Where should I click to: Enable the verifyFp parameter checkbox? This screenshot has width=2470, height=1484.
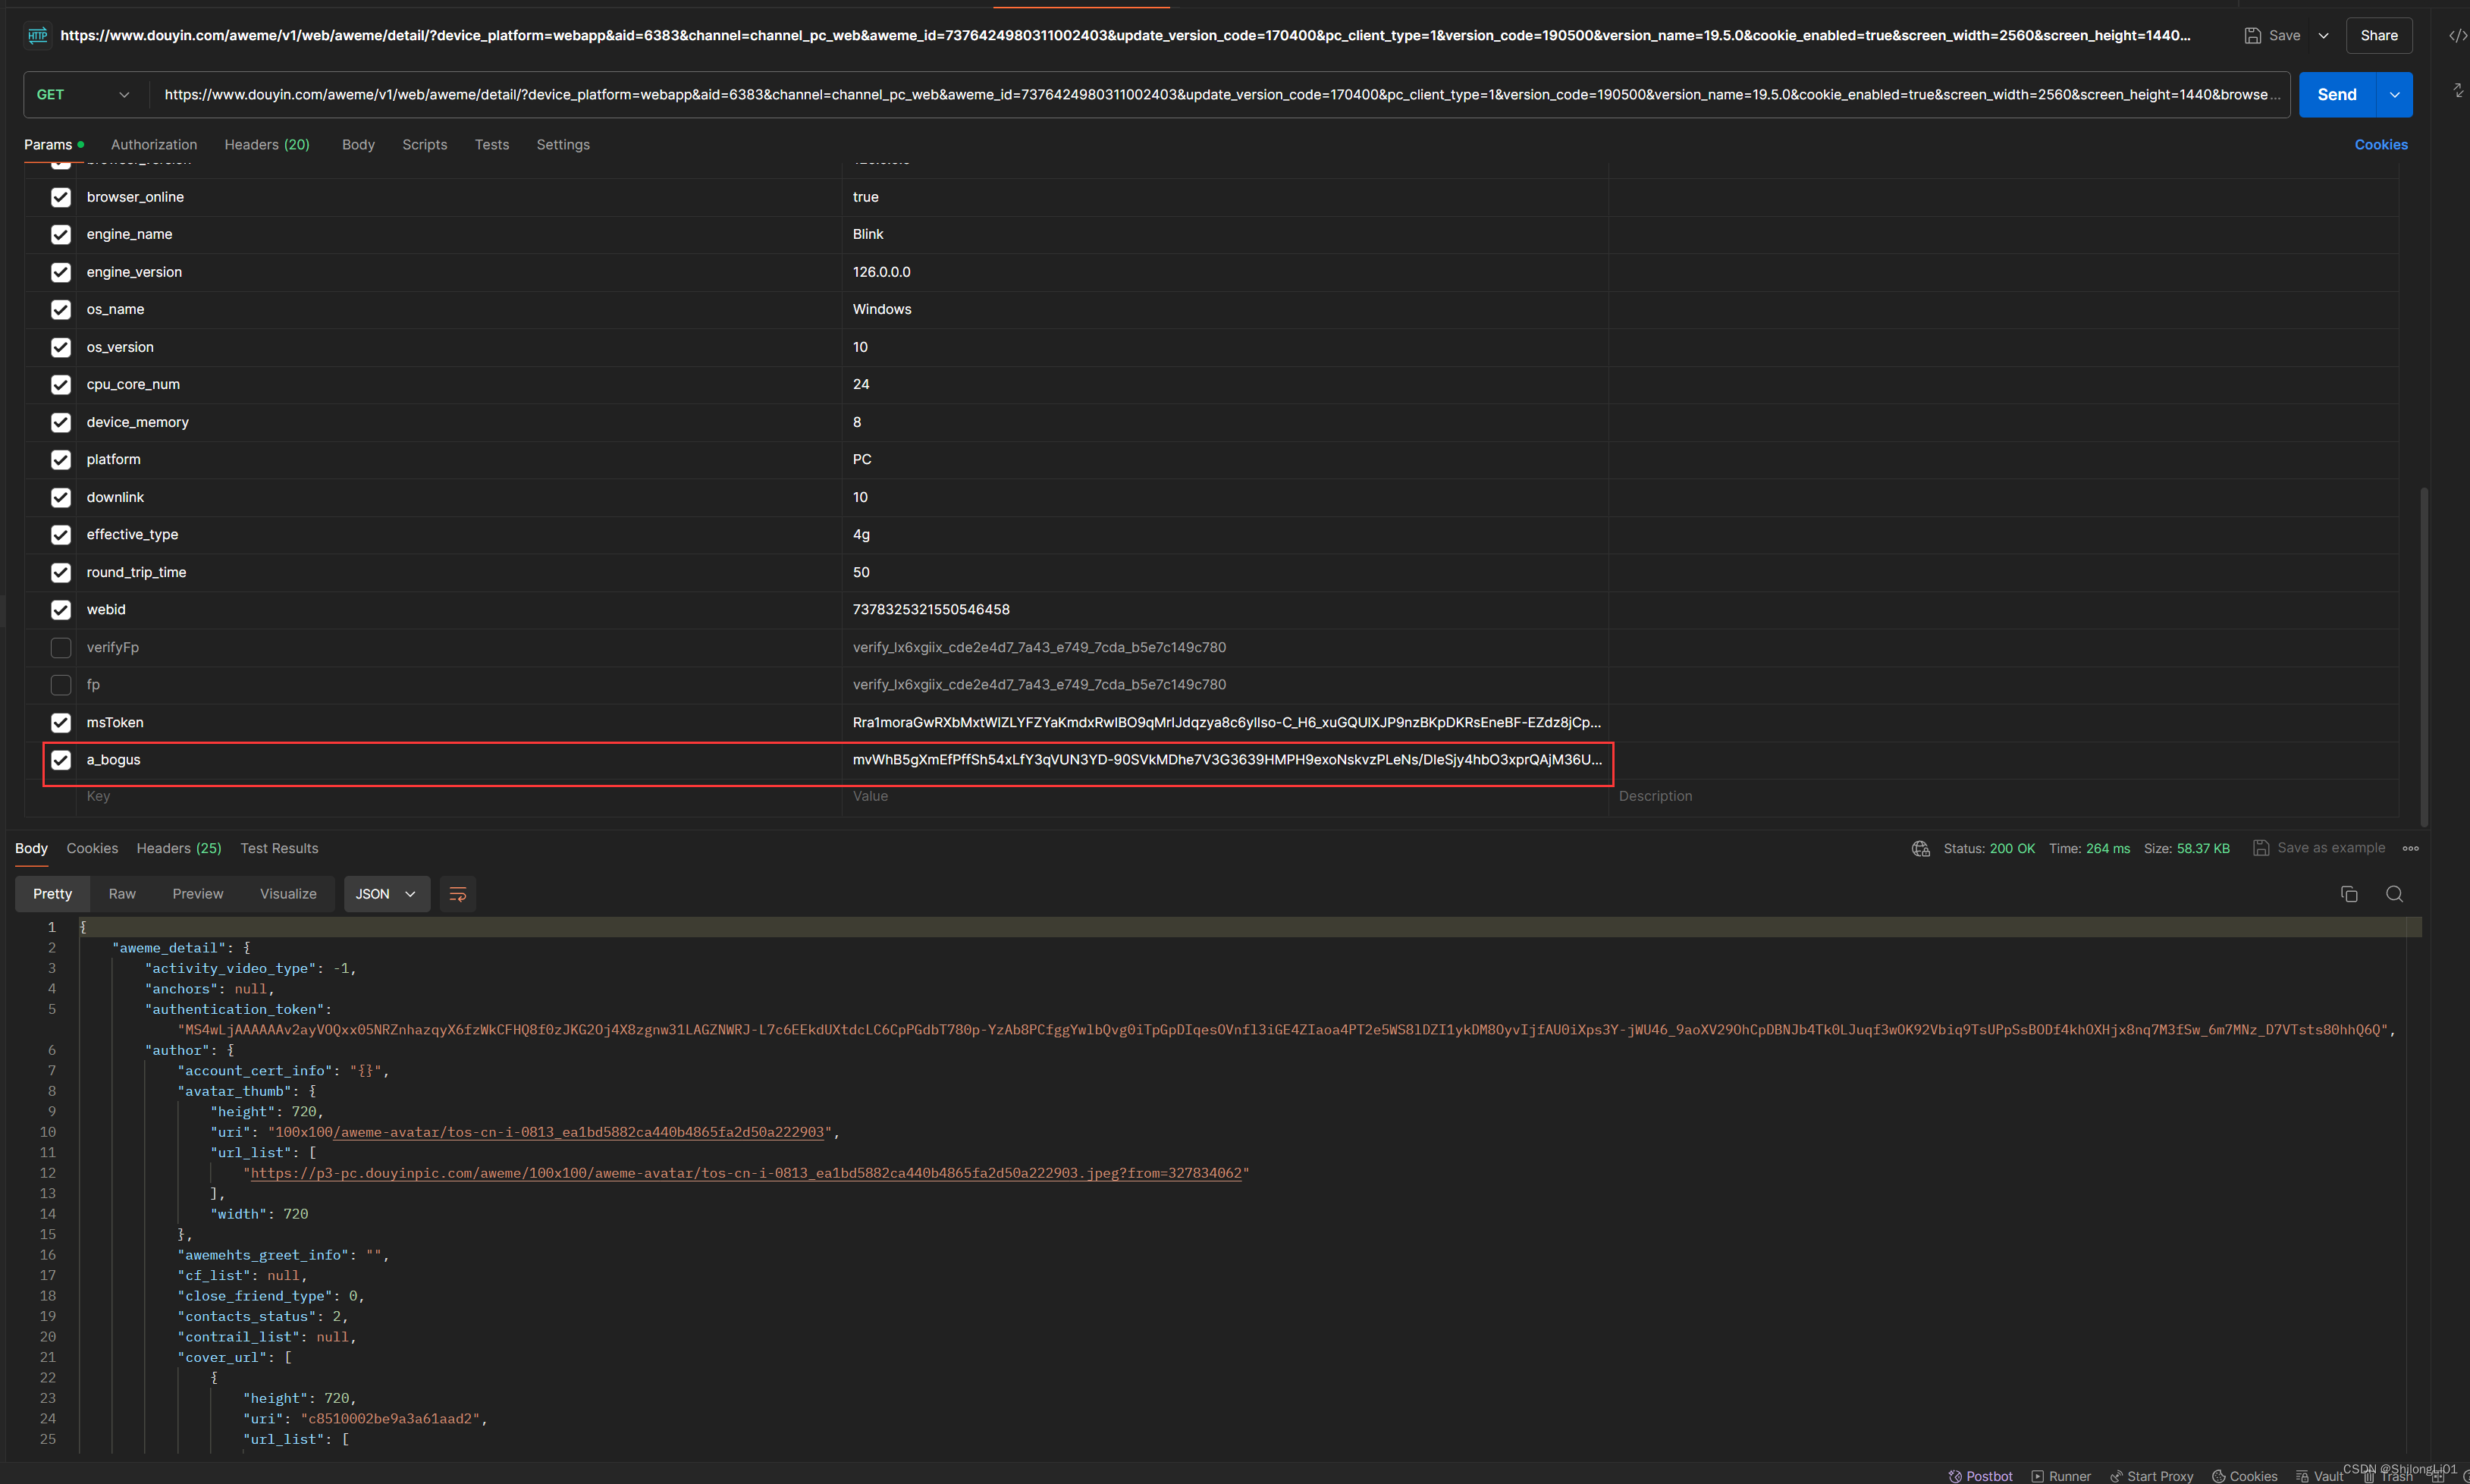[61, 647]
